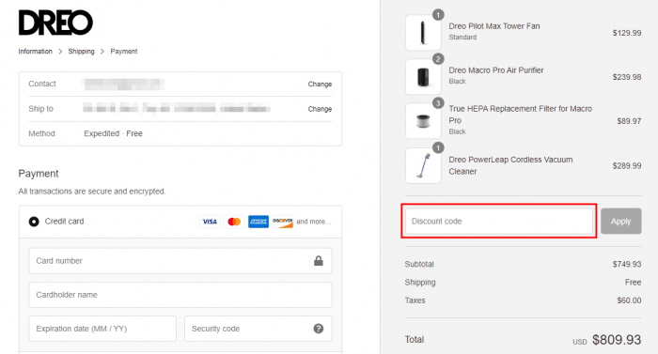Click the $89.97 price
This screenshot has width=658, height=354.
pyautogui.click(x=629, y=121)
